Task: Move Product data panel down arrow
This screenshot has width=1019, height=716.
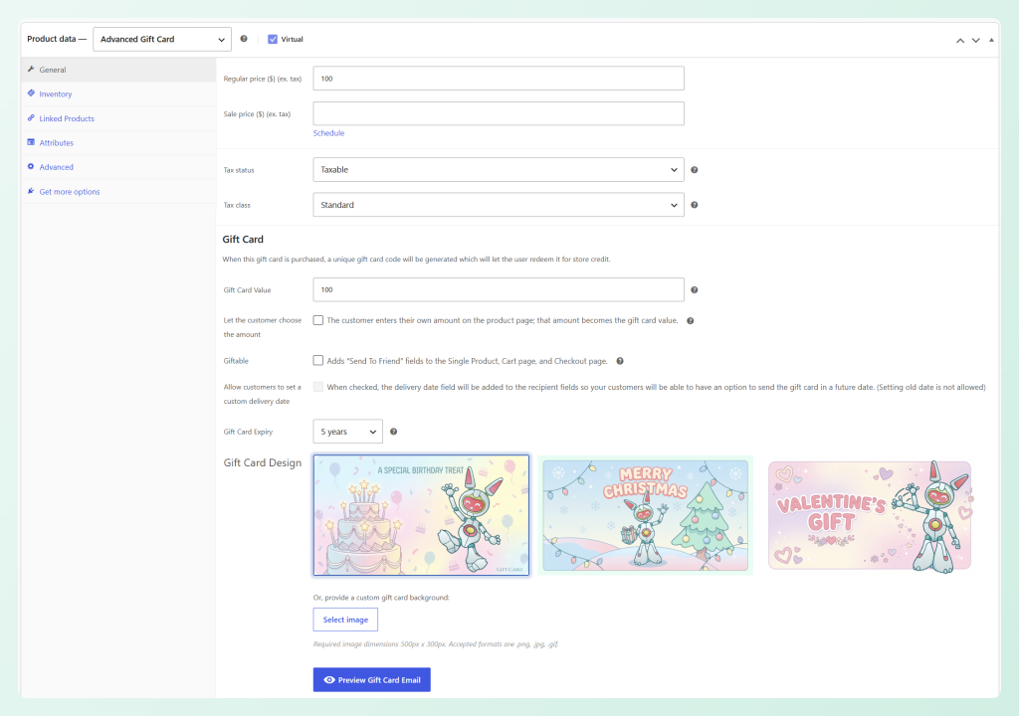Action: pos(975,41)
